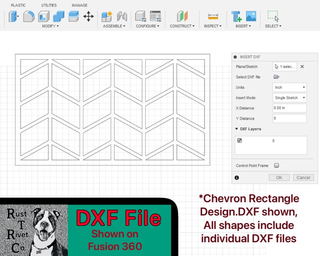Click the Measure ruler icon
The height and width of the screenshot is (256, 320).
[213, 17]
